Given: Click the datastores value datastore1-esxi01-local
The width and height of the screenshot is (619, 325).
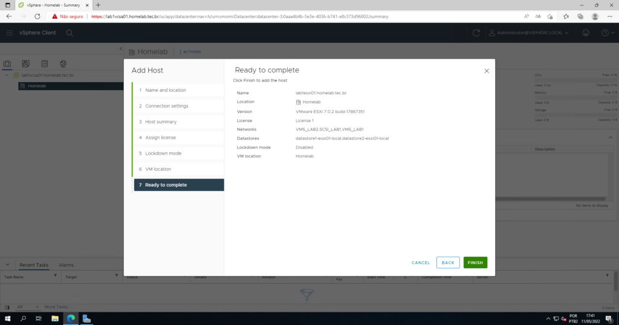Looking at the screenshot, I should [x=318, y=138].
